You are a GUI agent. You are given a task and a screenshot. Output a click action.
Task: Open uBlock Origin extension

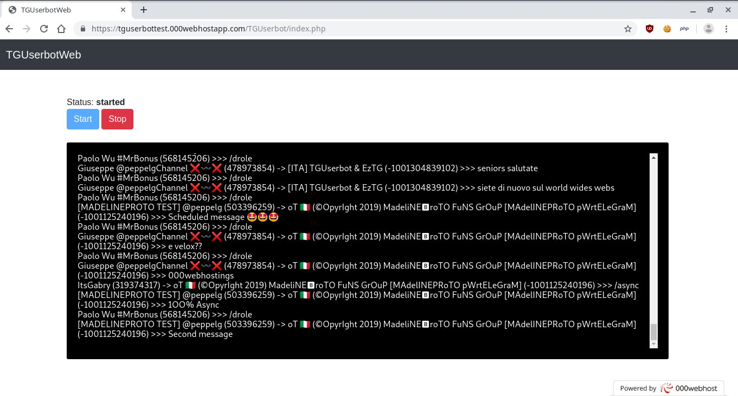pos(650,29)
